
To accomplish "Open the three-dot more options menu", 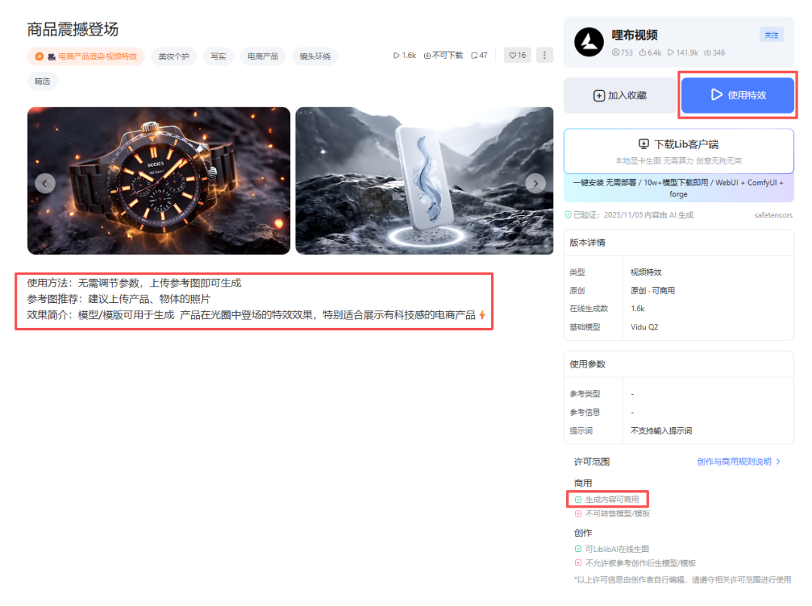I will [x=544, y=55].
